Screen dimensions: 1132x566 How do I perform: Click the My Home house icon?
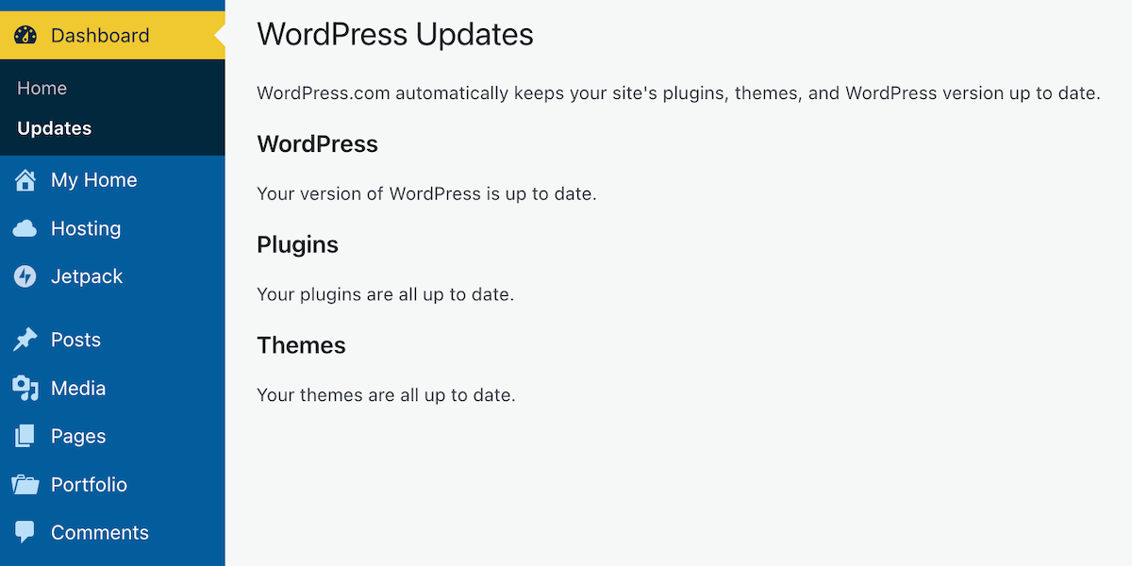pos(25,180)
